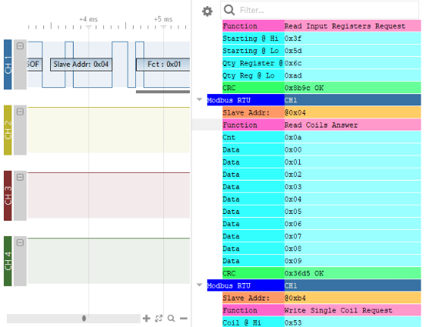
Task: Select Data 0x02 row
Action: pos(322,175)
